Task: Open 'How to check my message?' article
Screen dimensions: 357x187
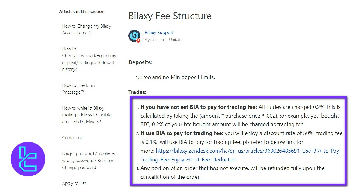Action: [x=79, y=88]
